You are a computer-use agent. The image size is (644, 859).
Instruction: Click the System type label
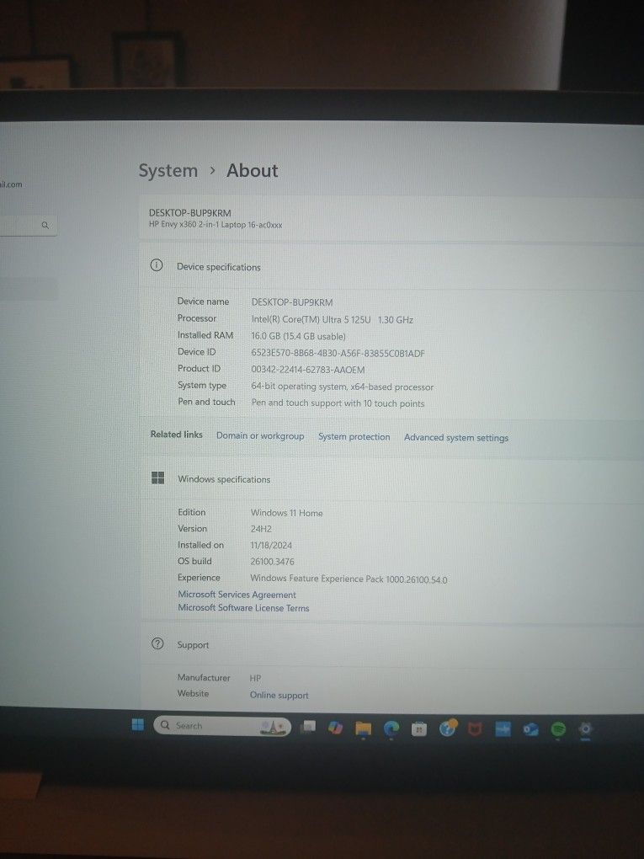[201, 385]
